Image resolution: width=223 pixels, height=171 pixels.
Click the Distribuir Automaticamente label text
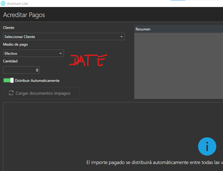[37, 81]
